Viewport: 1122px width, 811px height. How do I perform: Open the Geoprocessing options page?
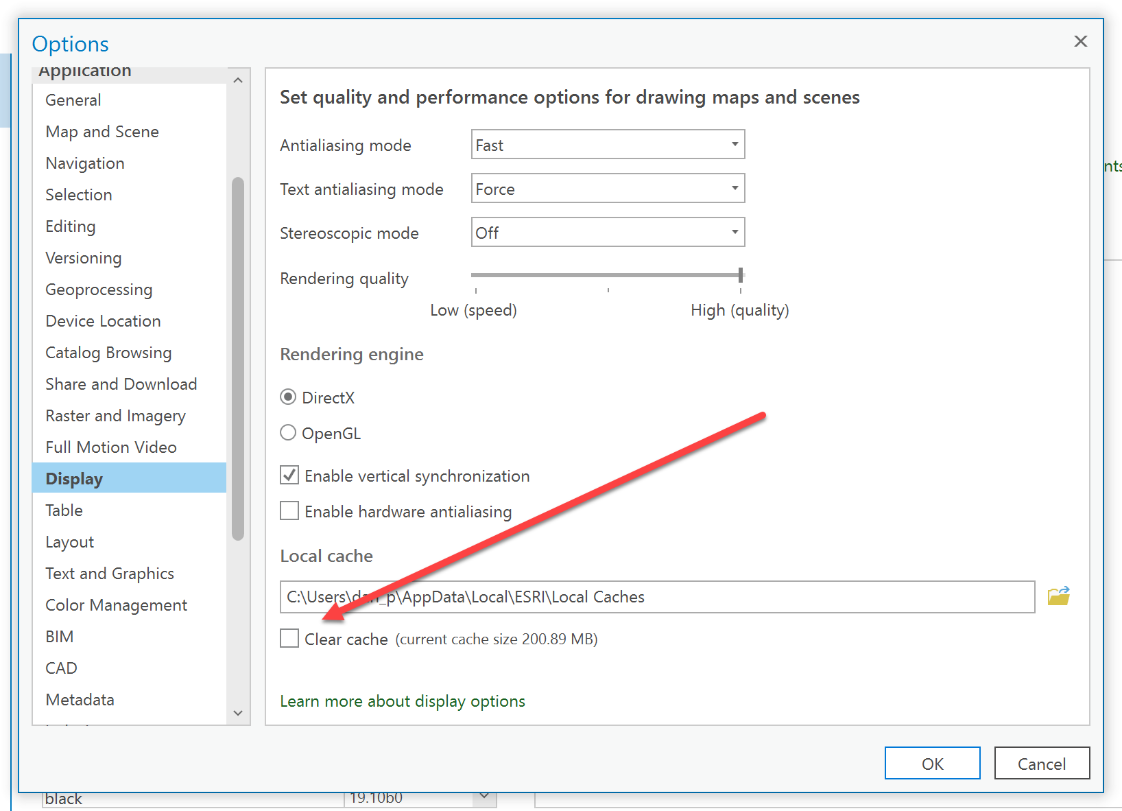point(99,290)
